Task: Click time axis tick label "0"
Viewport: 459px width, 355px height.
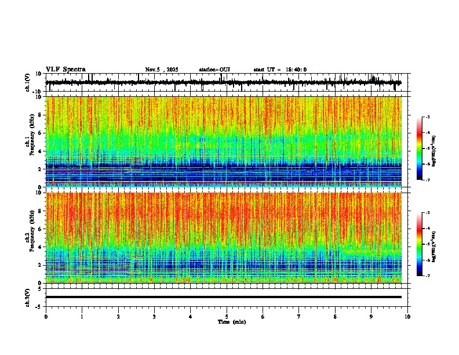Action: tap(46, 317)
